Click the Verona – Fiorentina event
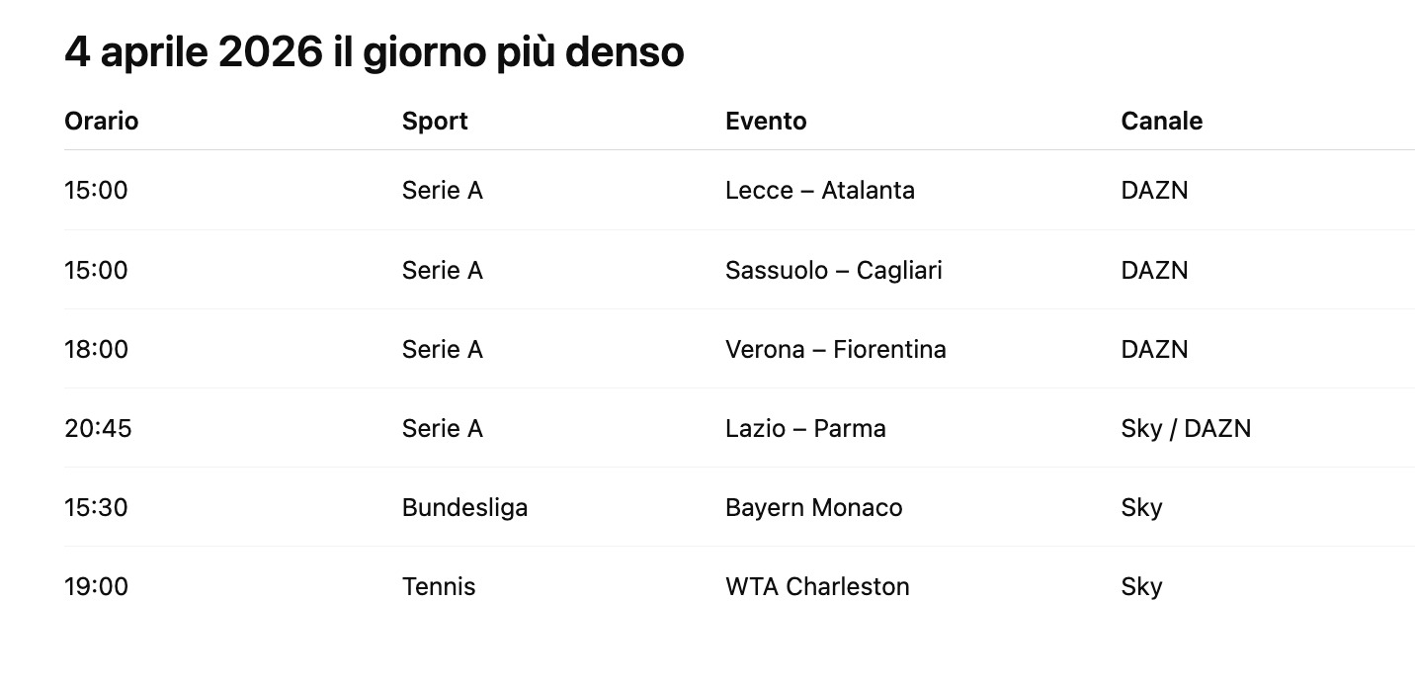 (835, 349)
